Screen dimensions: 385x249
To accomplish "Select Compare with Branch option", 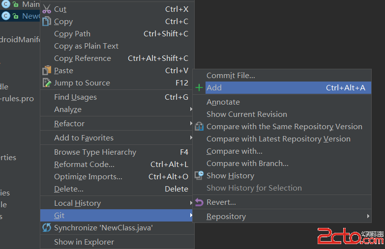I will (247, 164).
